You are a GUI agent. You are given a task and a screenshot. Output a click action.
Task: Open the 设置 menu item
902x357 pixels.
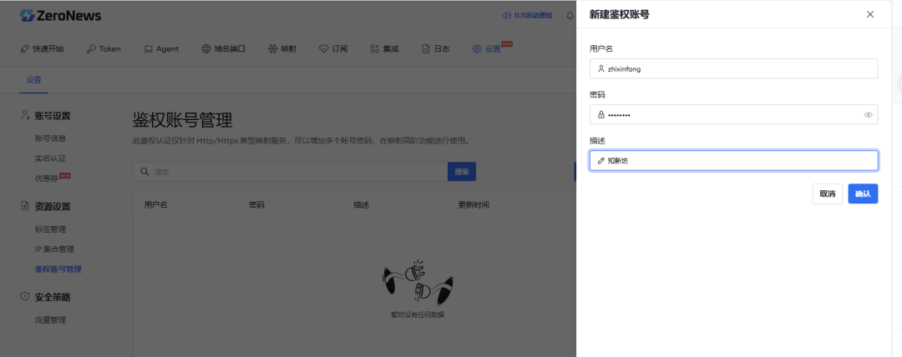click(x=487, y=49)
